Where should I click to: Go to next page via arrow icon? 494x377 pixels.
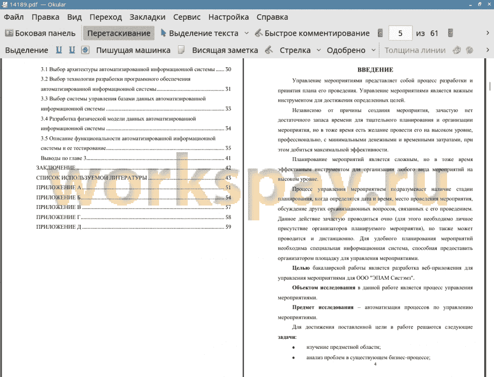[x=451, y=33]
